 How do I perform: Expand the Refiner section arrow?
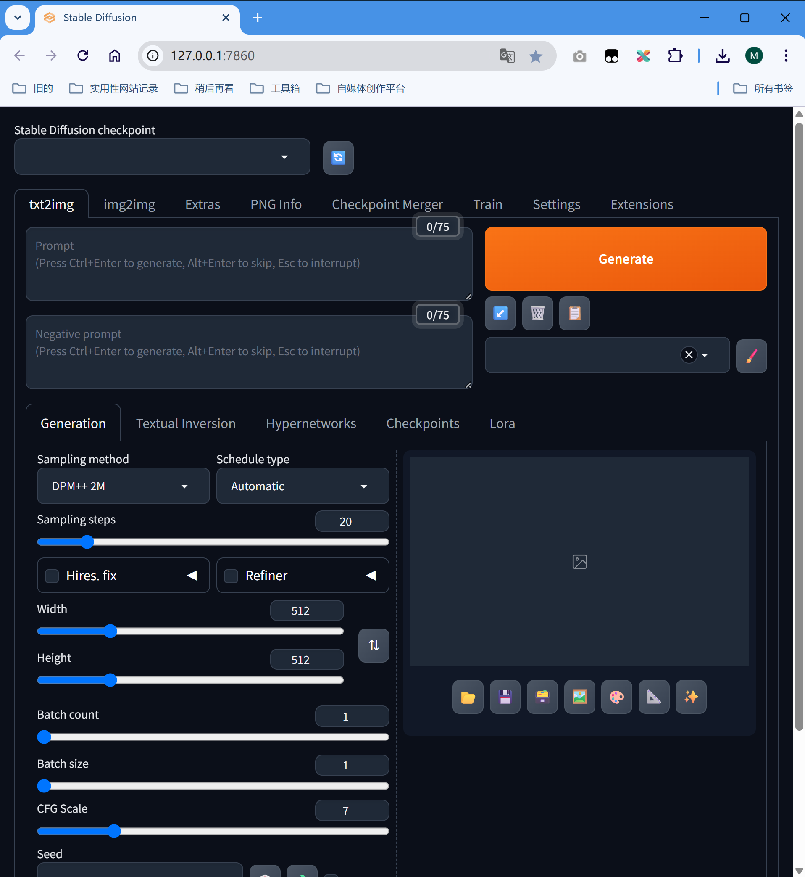[x=371, y=576]
